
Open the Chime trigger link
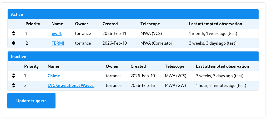(x=54, y=76)
